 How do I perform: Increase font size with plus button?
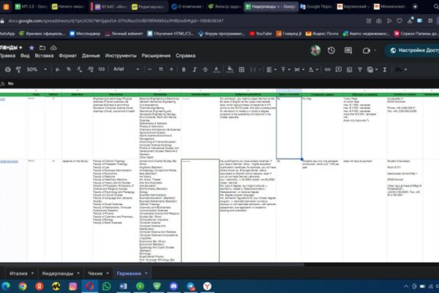tap(171, 70)
